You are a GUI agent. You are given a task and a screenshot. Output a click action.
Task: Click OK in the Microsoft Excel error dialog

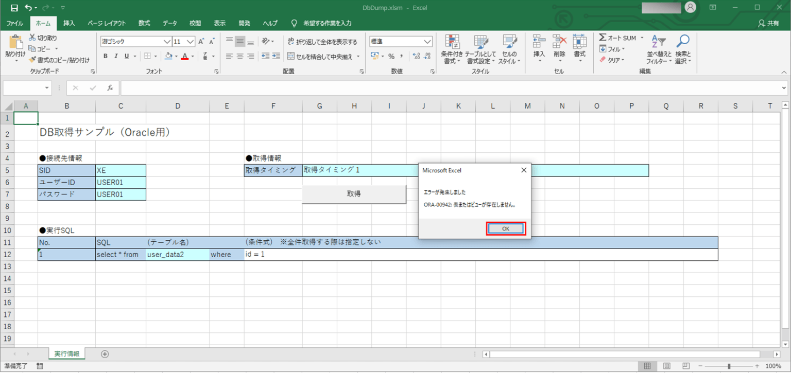click(505, 228)
